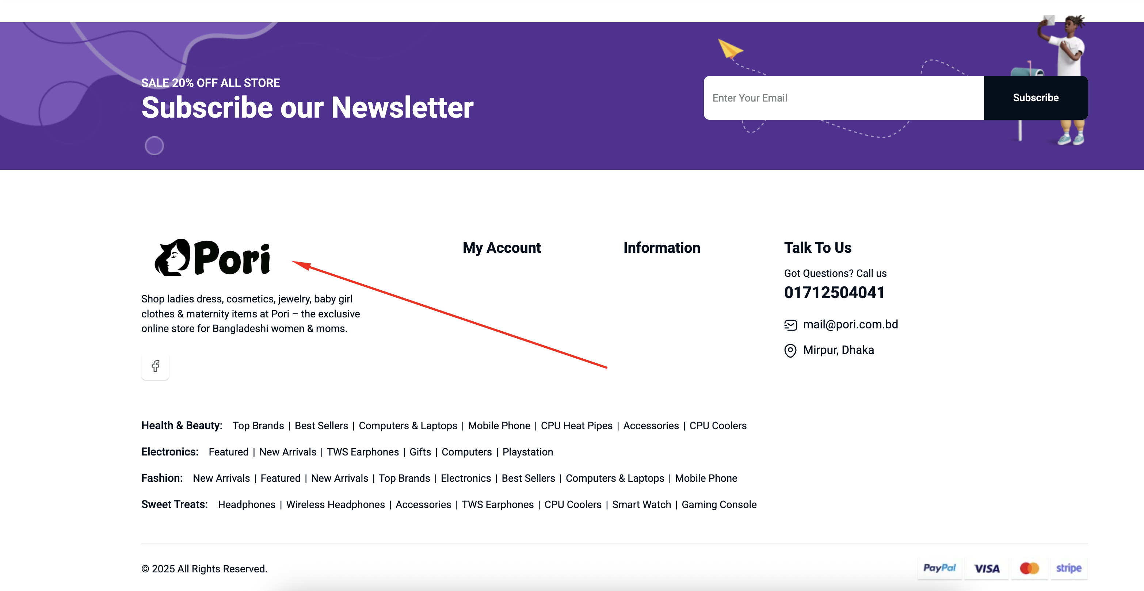Call the 01712504041 phone number
1144x591 pixels.
pos(834,293)
